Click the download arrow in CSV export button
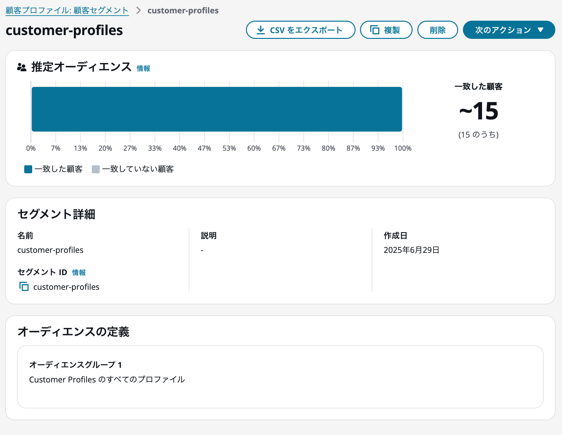The height and width of the screenshot is (435, 562). coord(261,30)
